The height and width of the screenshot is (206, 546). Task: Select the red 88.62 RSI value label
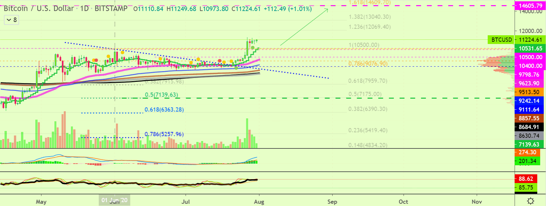tap(526, 179)
